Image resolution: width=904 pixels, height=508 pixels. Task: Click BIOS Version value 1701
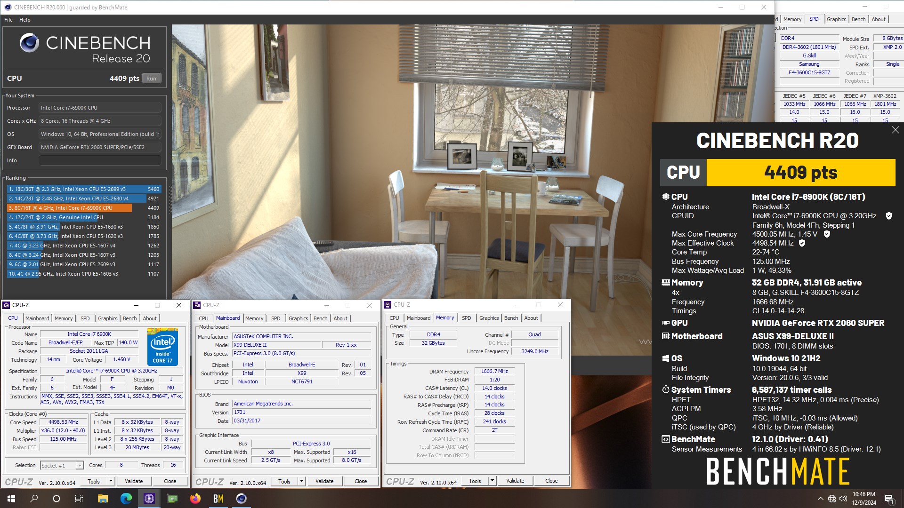pyautogui.click(x=302, y=413)
